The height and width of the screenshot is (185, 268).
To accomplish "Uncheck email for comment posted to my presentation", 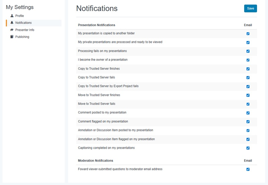I will (x=248, y=113).
